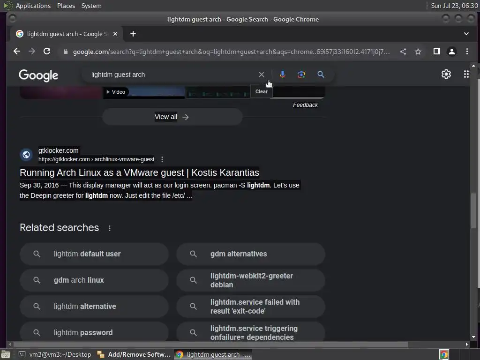Open the Chrome profile avatar

pos(452,52)
